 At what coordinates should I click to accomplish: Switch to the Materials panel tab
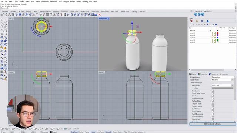tap(224, 74)
